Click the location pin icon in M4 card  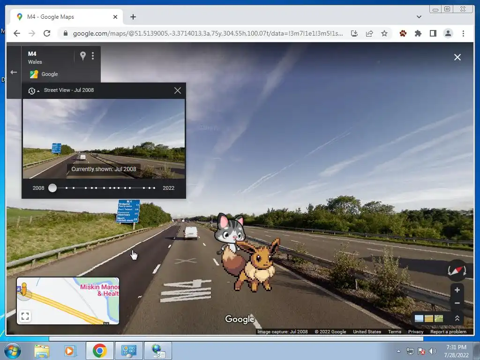point(82,56)
